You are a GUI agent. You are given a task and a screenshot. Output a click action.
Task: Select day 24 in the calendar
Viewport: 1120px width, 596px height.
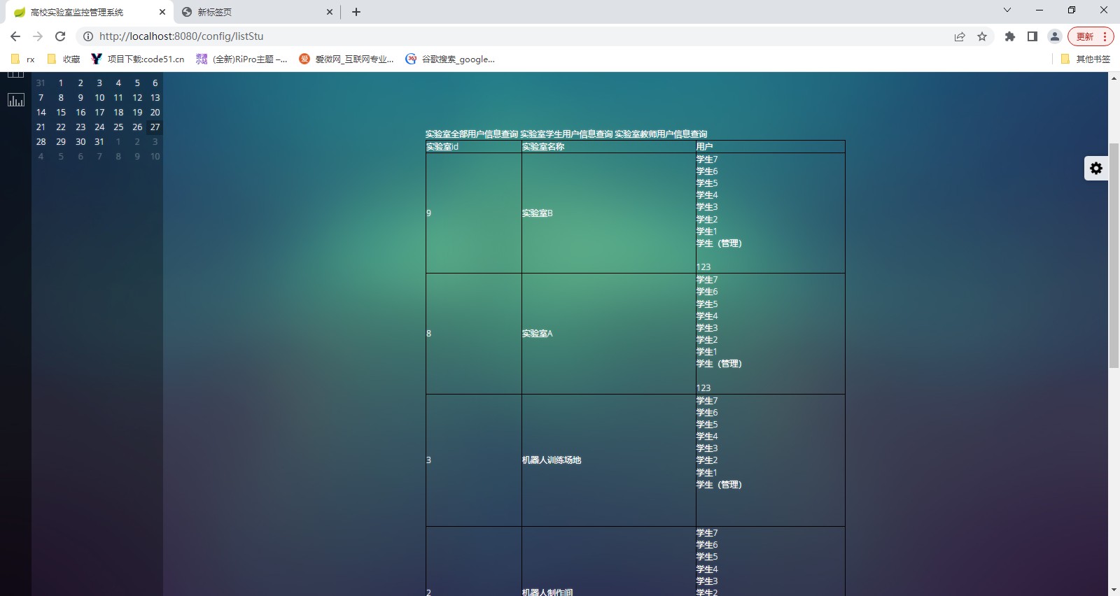[99, 127]
